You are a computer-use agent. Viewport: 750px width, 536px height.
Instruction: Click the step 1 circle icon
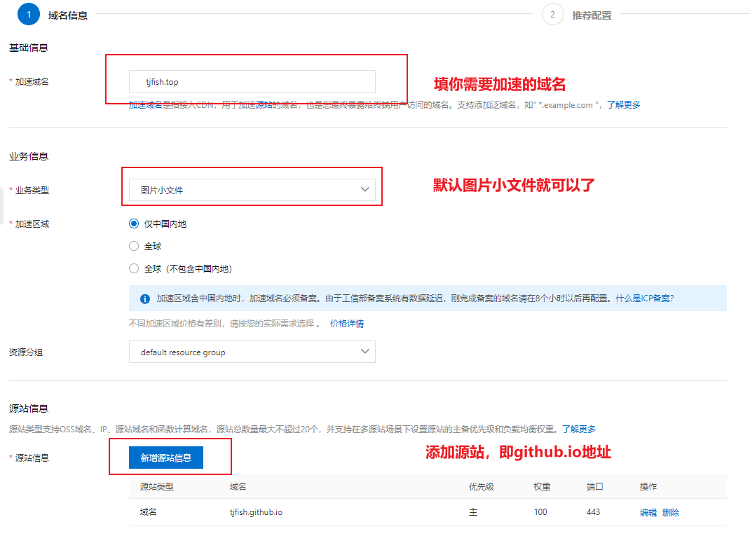coord(29,14)
